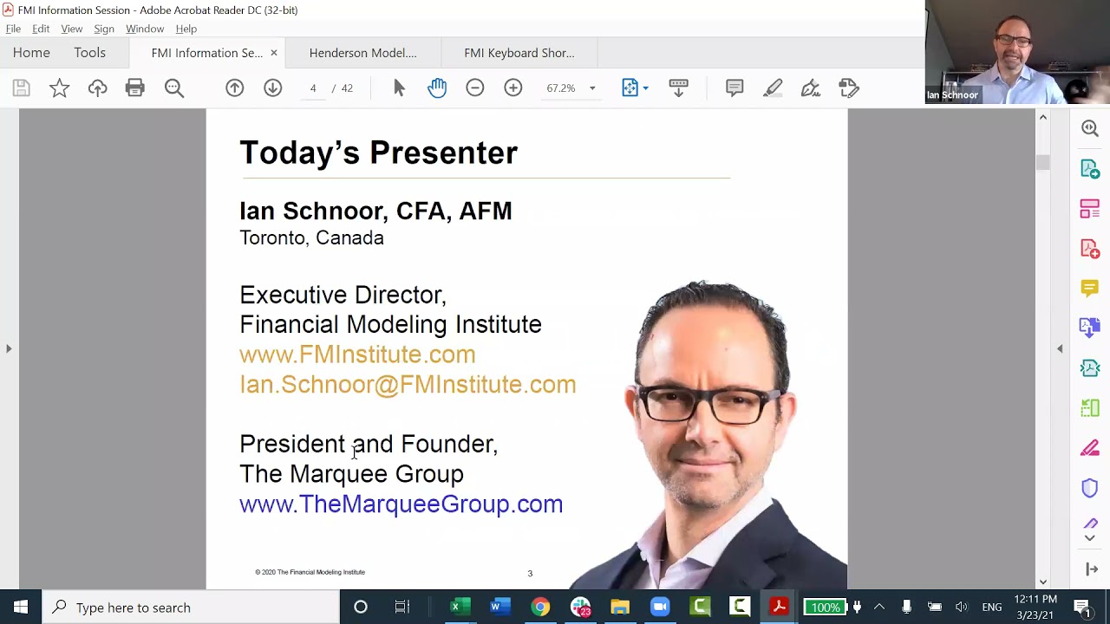Click the www.TheMarqueeGroup.com link

coord(401,504)
